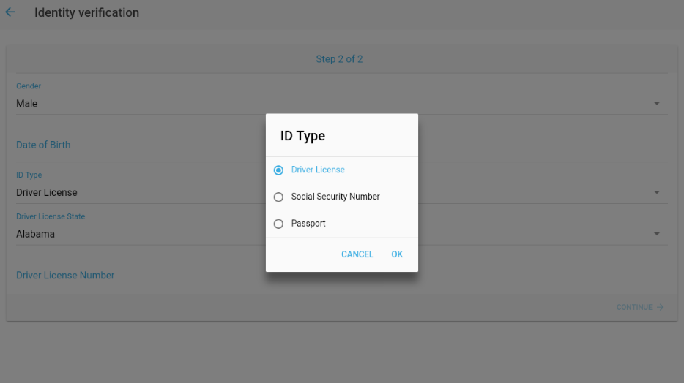Click the back arrow icon

(10, 12)
